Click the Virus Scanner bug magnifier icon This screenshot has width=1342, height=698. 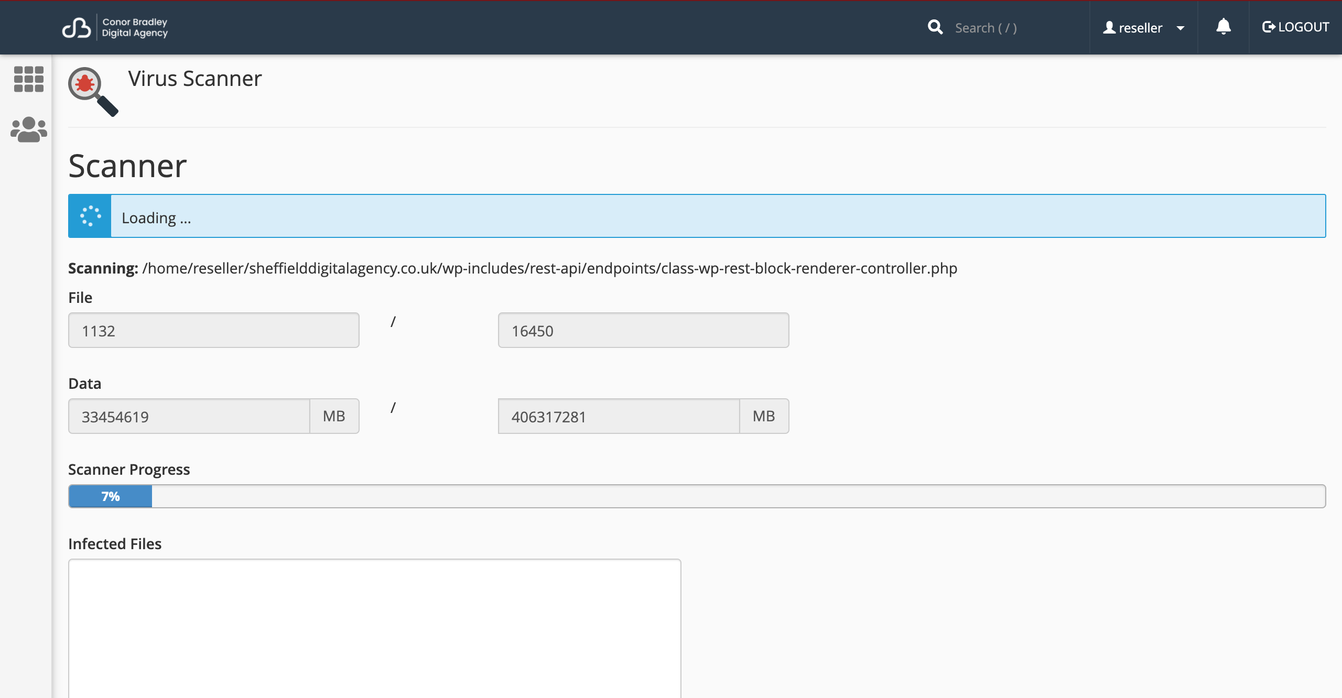tap(93, 92)
